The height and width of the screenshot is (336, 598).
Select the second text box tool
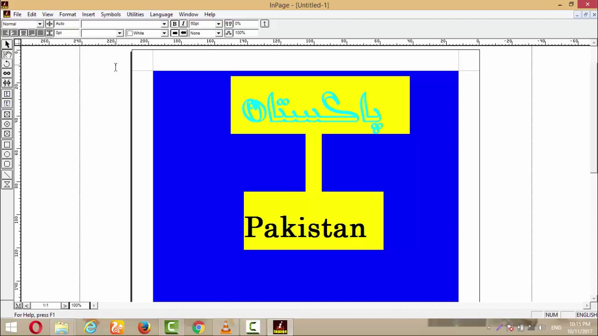[7, 103]
